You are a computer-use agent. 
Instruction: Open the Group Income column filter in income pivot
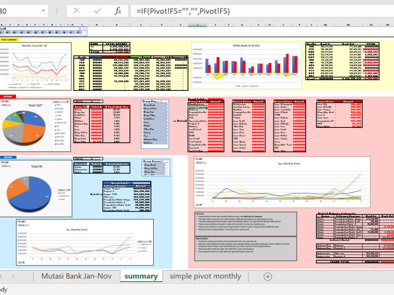tap(88, 164)
